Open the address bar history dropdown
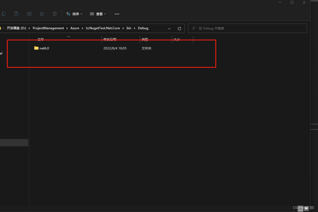This screenshot has width=318, height=212. pyautogui.click(x=169, y=28)
